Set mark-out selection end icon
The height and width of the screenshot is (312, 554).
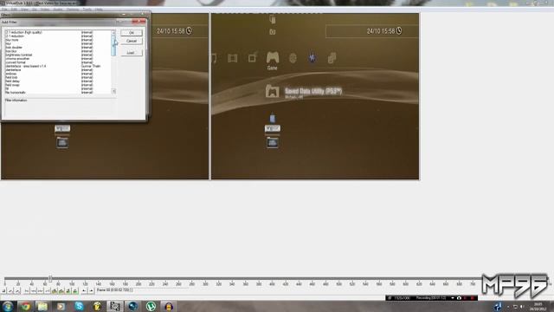[x=91, y=290]
